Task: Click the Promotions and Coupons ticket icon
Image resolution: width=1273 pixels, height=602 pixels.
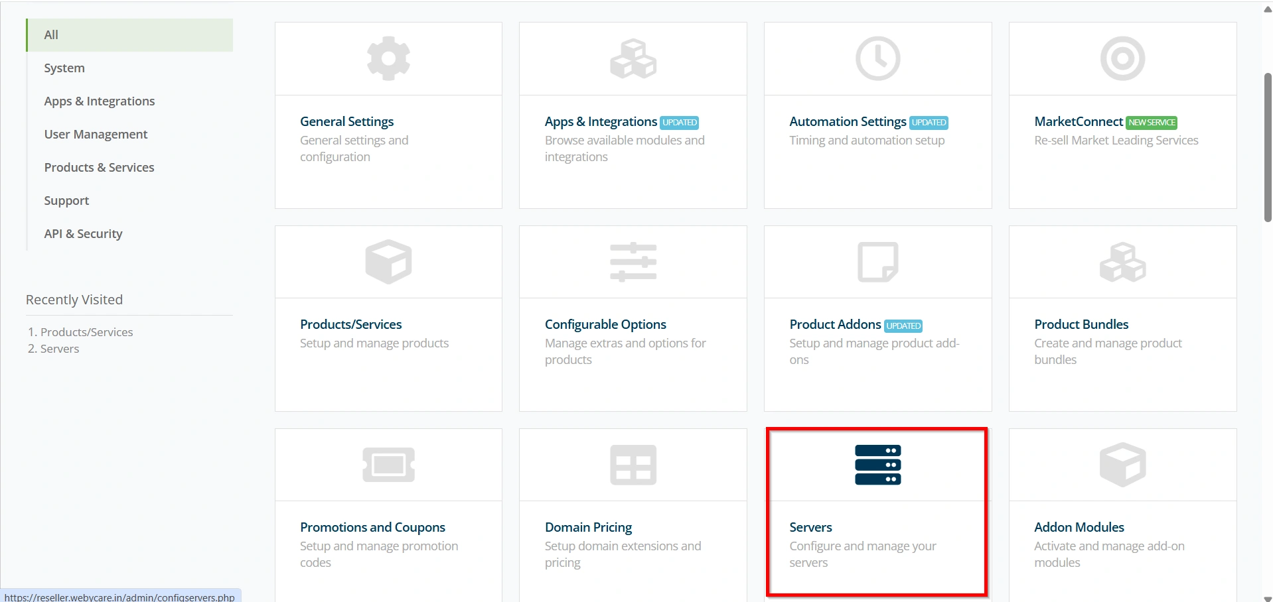Action: point(388,465)
